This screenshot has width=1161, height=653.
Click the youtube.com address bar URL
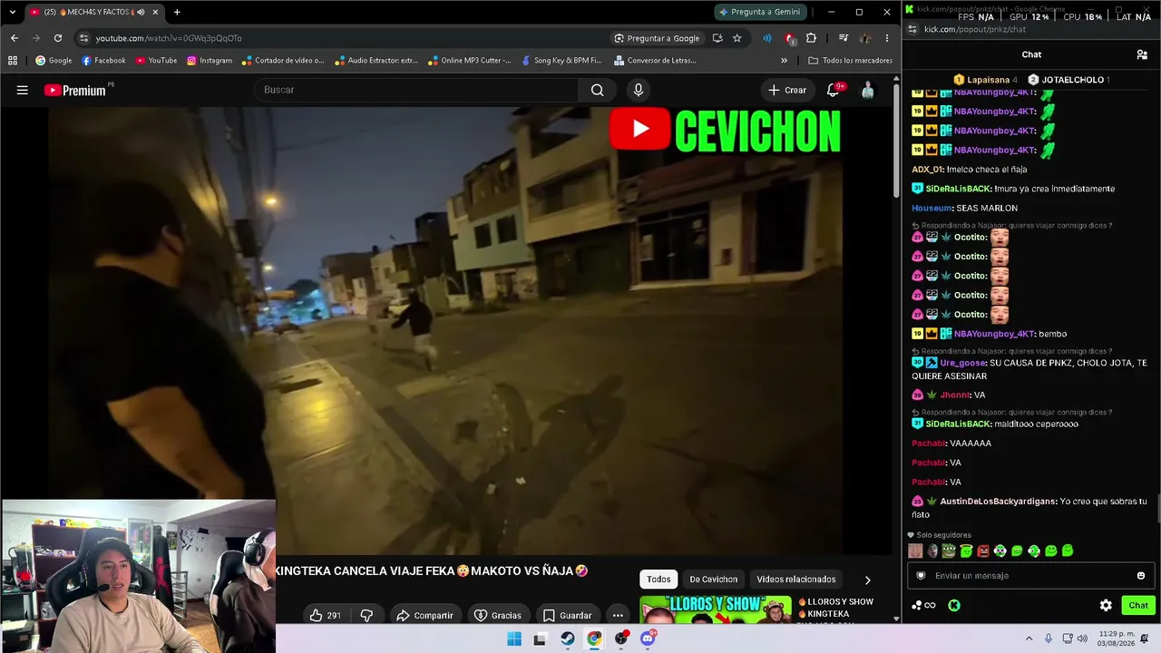[x=169, y=38]
